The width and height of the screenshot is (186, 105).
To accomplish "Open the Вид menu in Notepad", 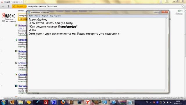I will point(51,16).
